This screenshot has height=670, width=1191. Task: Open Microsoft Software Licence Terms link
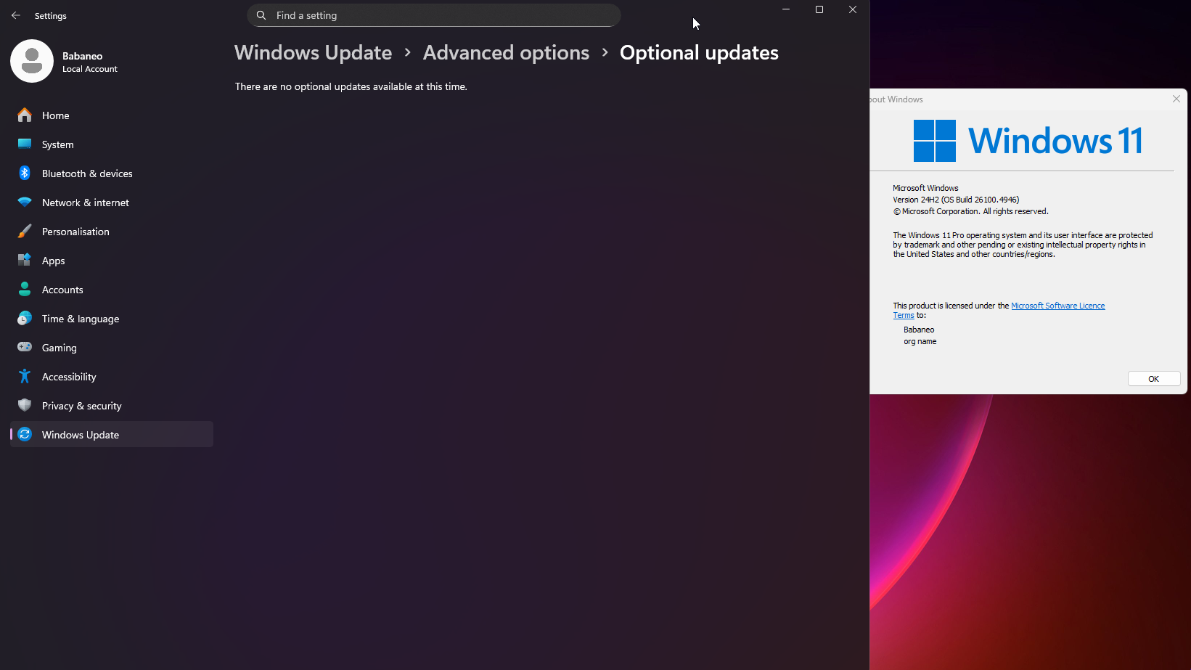[1057, 306]
